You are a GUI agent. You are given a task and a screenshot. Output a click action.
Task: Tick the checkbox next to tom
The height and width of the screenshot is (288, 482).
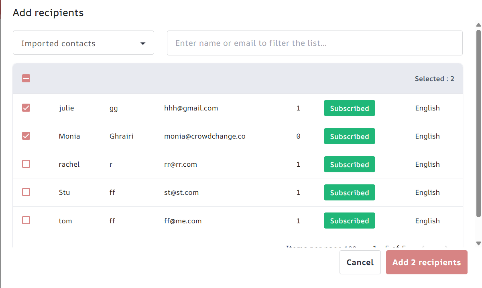(x=26, y=220)
